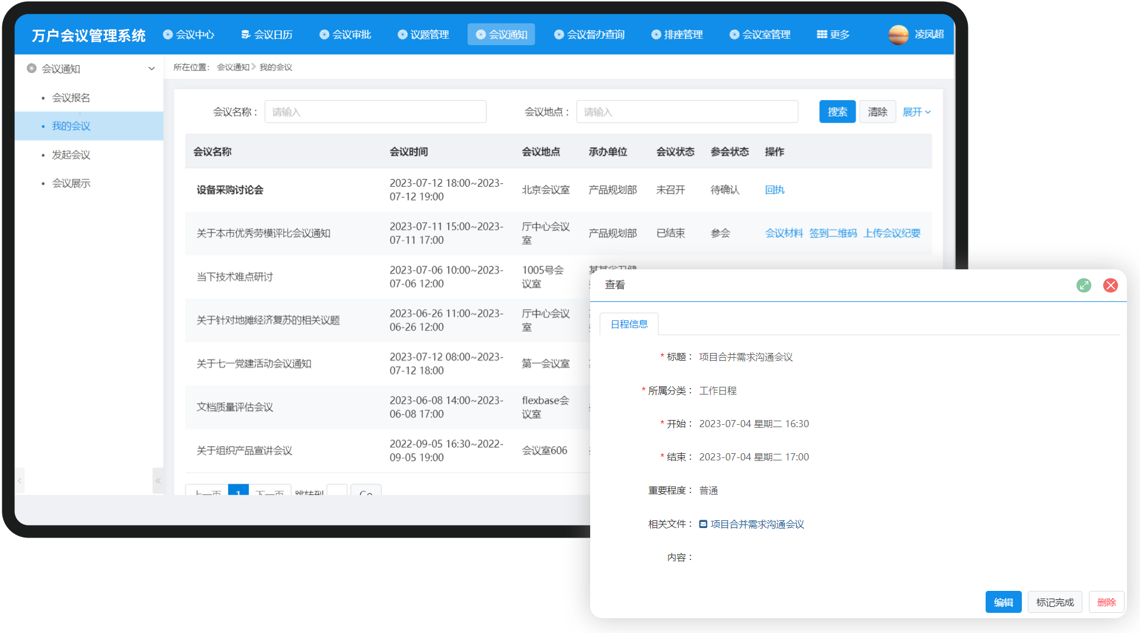Open the 更多 grid menu

(x=833, y=34)
